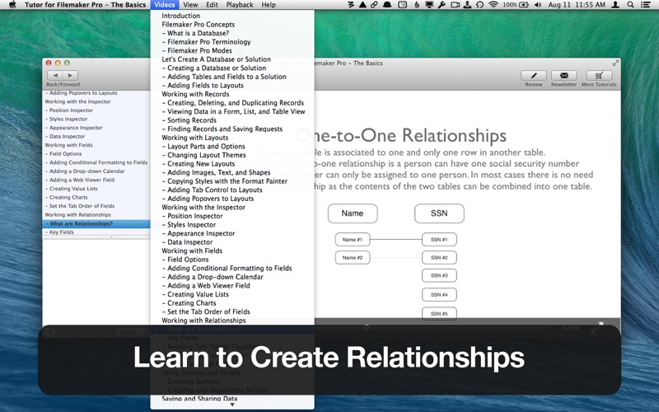Click the key icon in the menu bar

[x=442, y=5]
